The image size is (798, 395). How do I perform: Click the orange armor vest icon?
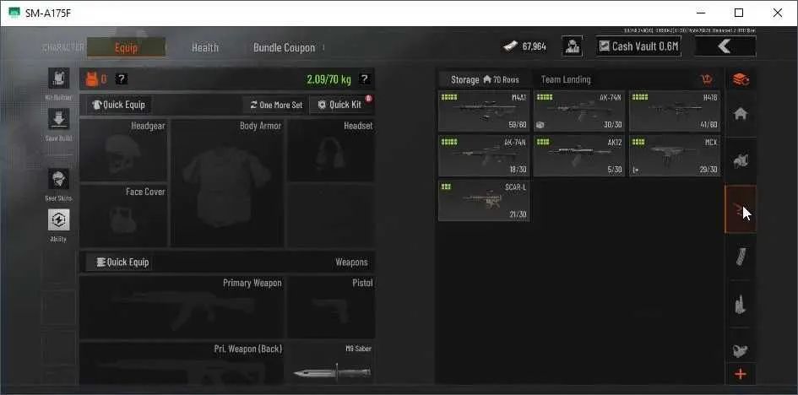pyautogui.click(x=92, y=78)
